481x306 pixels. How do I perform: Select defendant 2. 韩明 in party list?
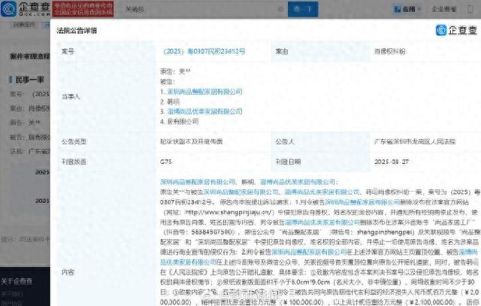[170, 101]
